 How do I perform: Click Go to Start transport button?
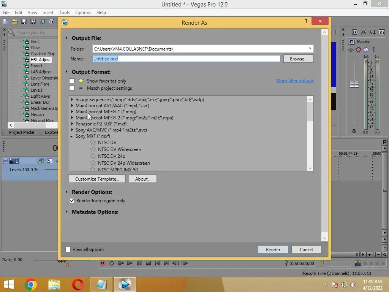pyautogui.click(x=157, y=263)
